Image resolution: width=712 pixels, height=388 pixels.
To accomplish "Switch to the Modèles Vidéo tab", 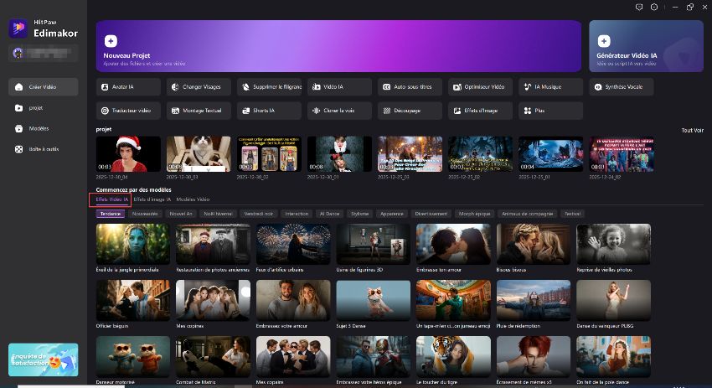I will (193, 199).
